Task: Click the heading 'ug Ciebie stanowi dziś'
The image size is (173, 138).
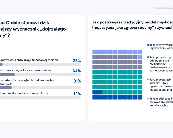Action: 24,23
